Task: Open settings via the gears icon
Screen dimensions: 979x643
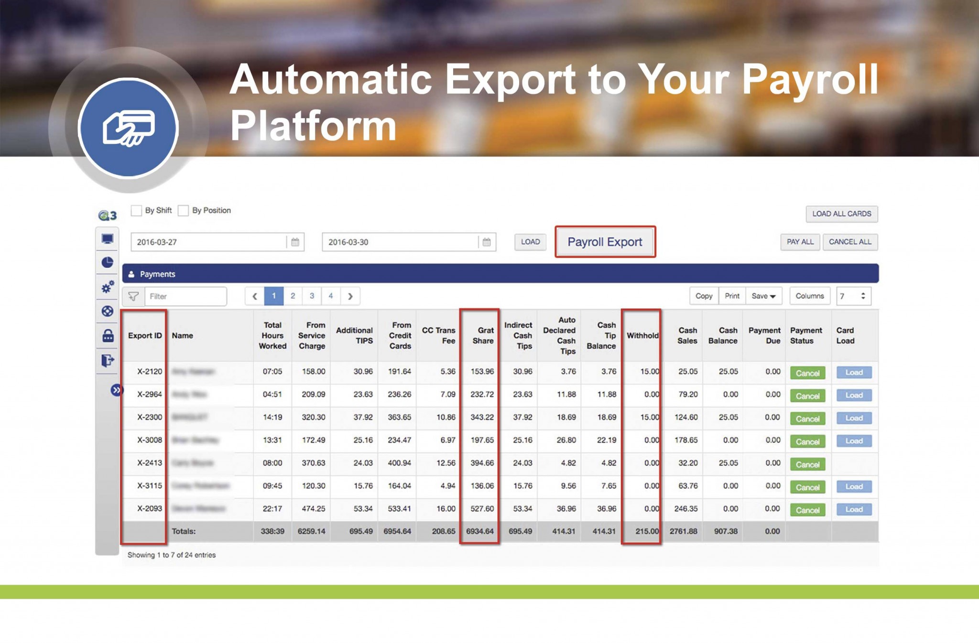Action: click(x=108, y=287)
